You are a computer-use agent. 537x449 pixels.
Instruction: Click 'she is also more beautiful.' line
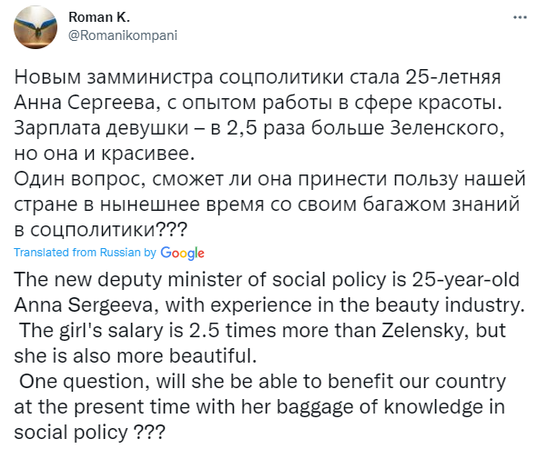136,356
